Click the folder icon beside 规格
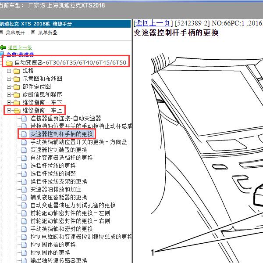 [17, 71]
